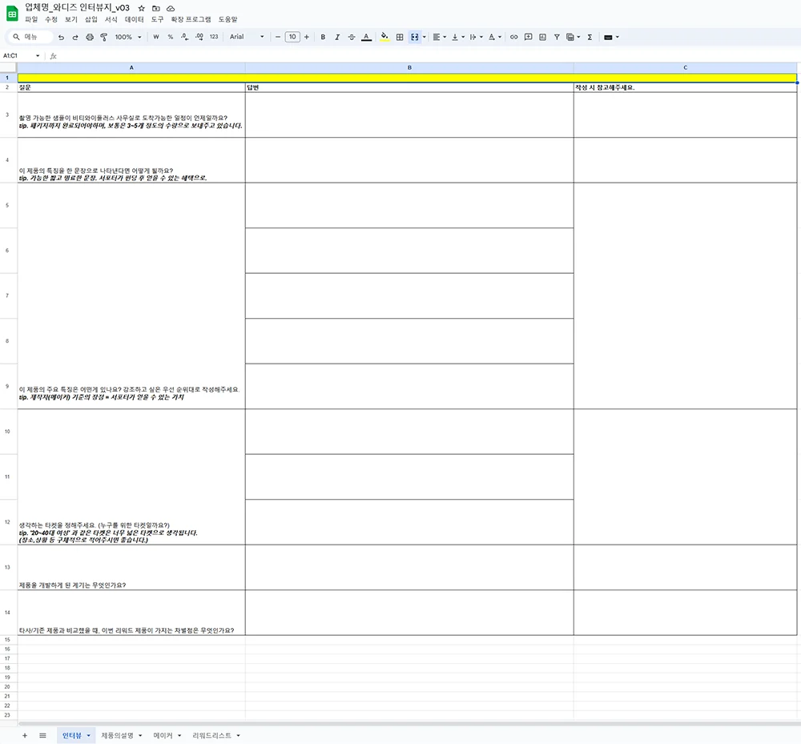The height and width of the screenshot is (744, 801).
Task: Toggle strikethrough formatting
Action: (352, 37)
